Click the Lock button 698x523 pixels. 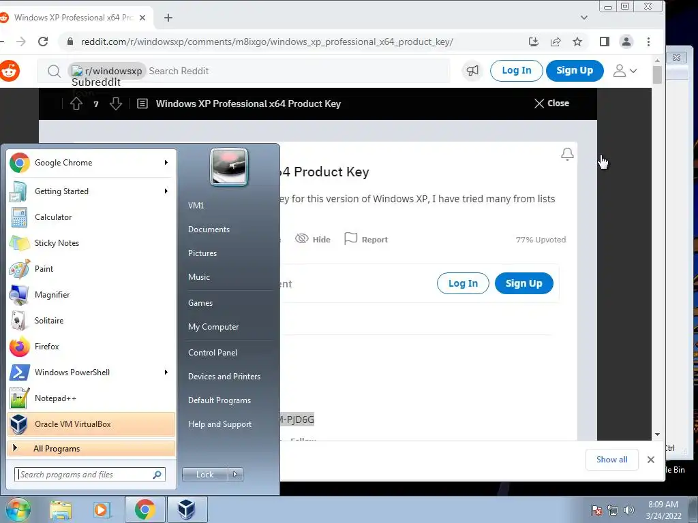pyautogui.click(x=204, y=475)
